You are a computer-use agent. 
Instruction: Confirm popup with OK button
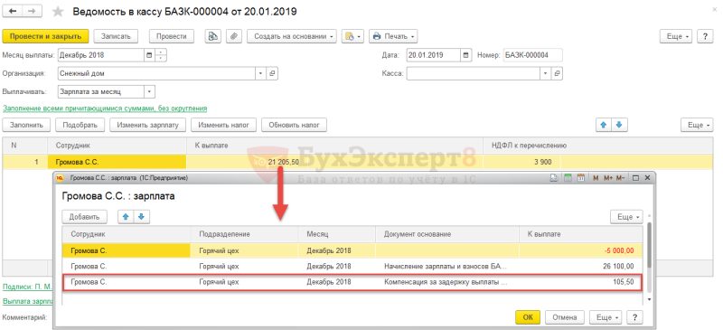click(529, 317)
